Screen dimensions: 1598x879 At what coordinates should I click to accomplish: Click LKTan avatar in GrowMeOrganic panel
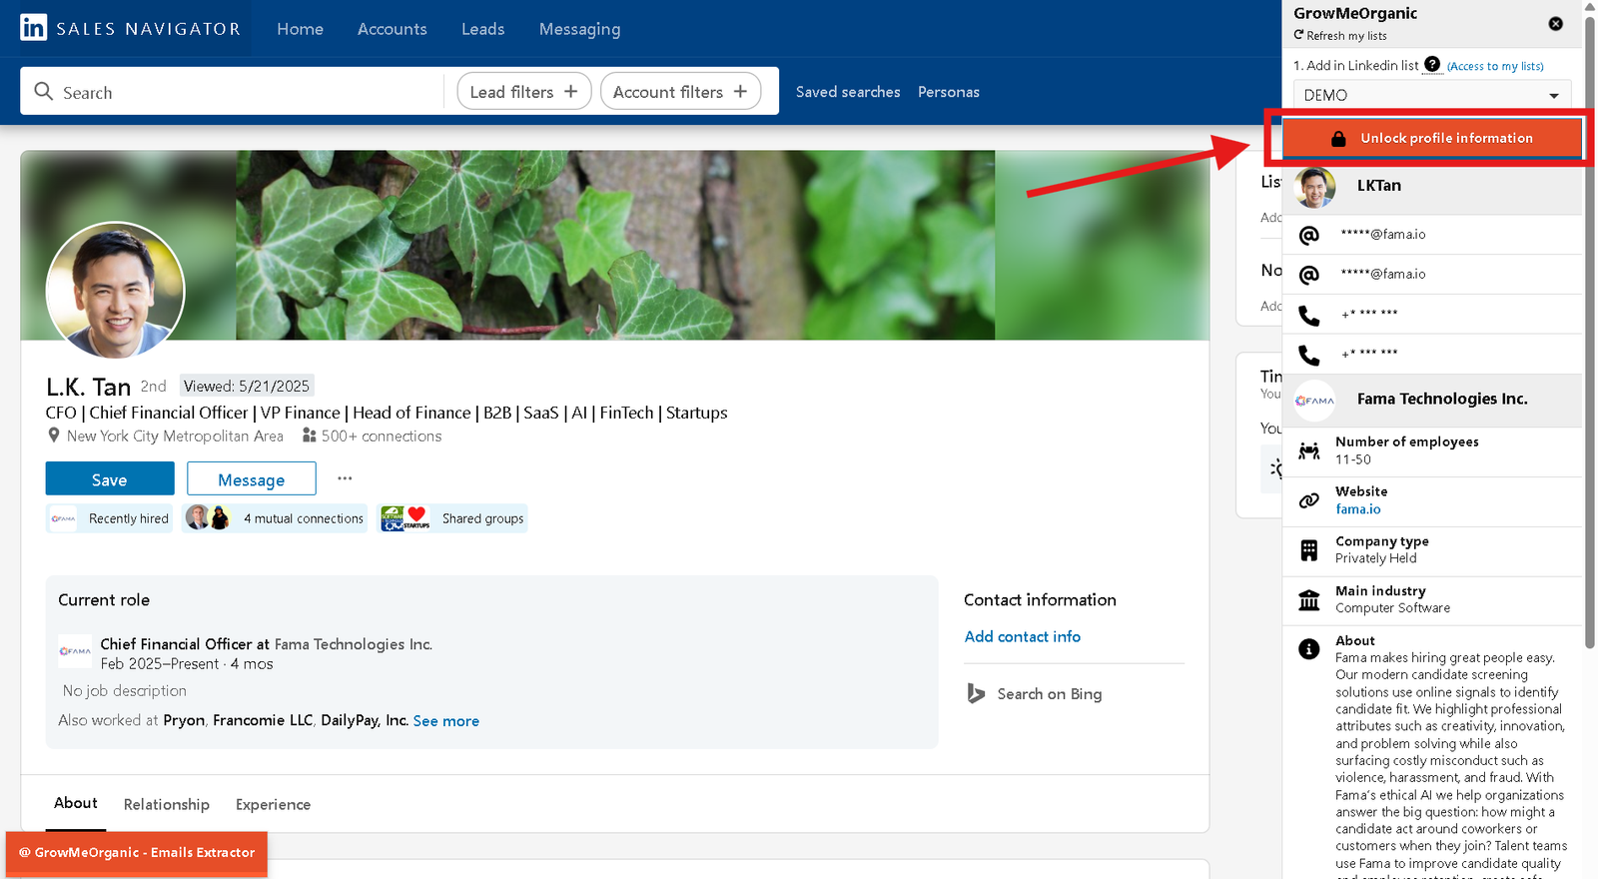1314,187
